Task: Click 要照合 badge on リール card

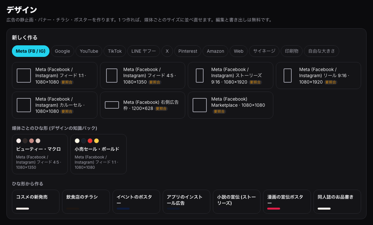Action: pos(331,82)
